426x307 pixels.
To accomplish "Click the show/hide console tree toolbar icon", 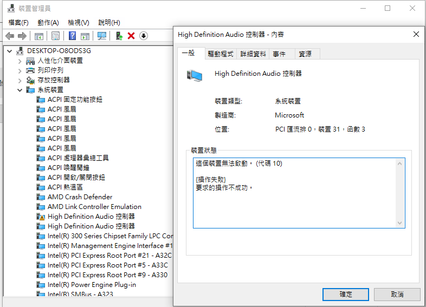I will click(39, 36).
